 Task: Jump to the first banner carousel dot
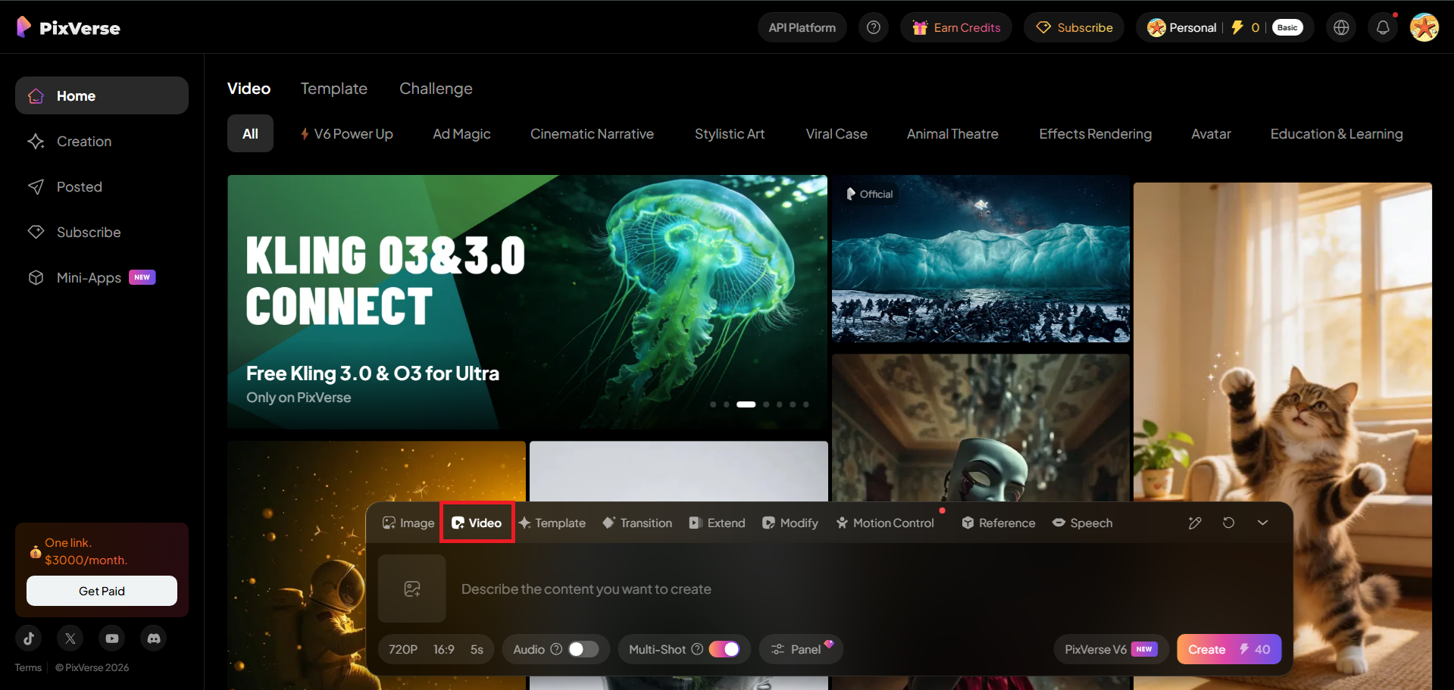[713, 404]
